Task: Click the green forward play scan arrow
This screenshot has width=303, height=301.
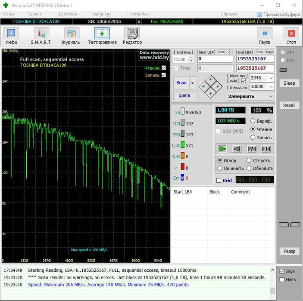Action: (x=222, y=149)
